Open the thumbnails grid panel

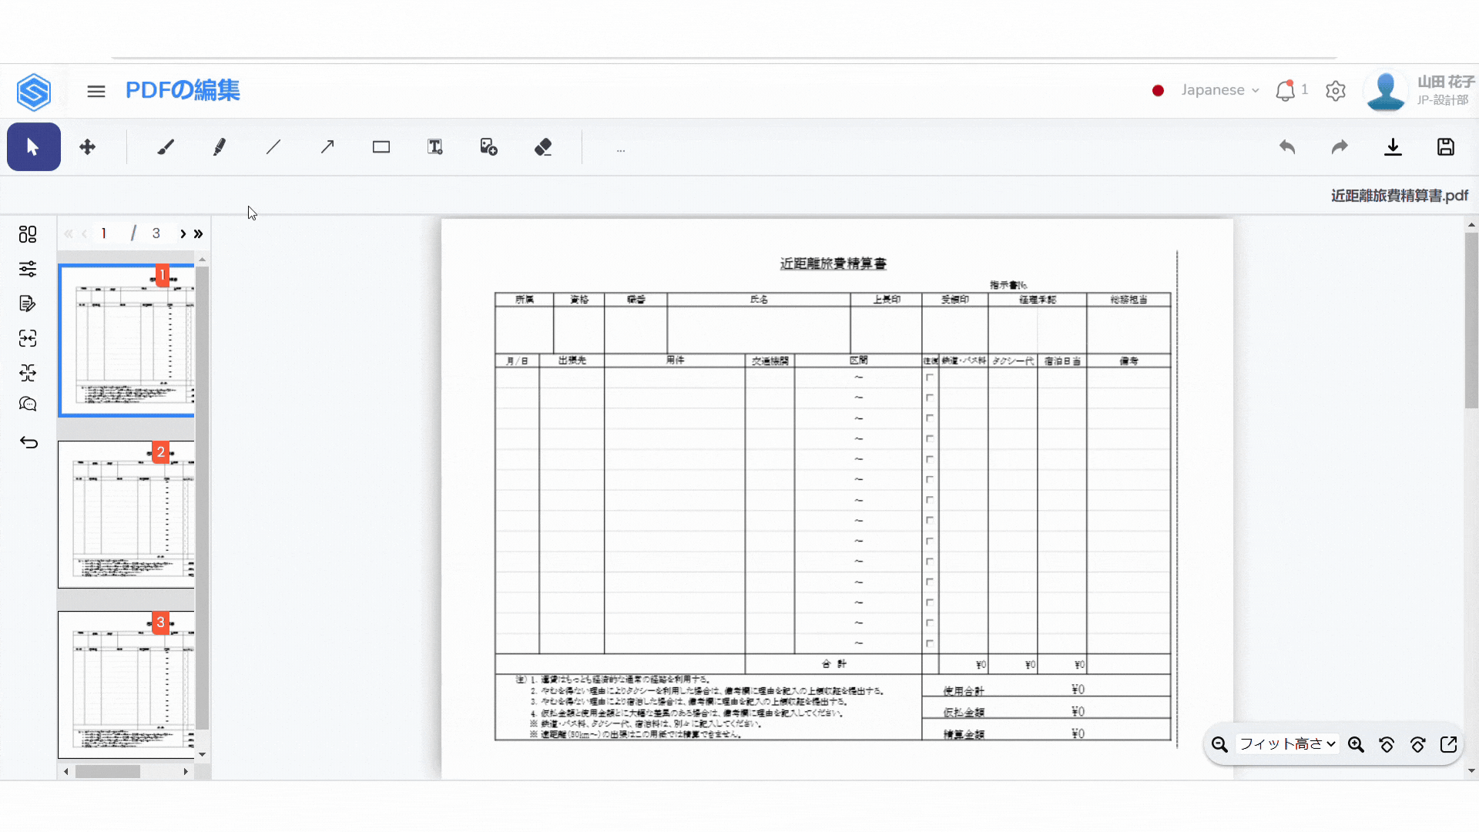(28, 234)
